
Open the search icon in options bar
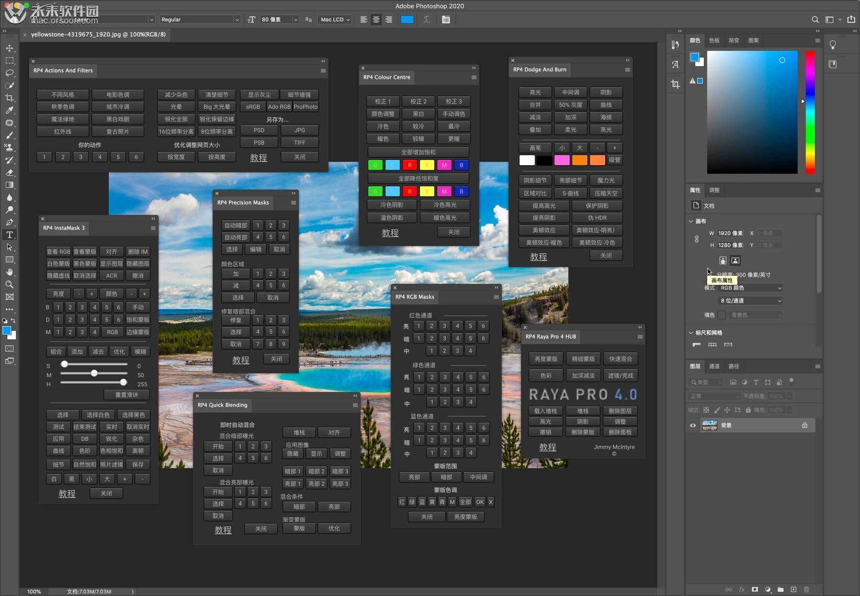[x=815, y=20]
